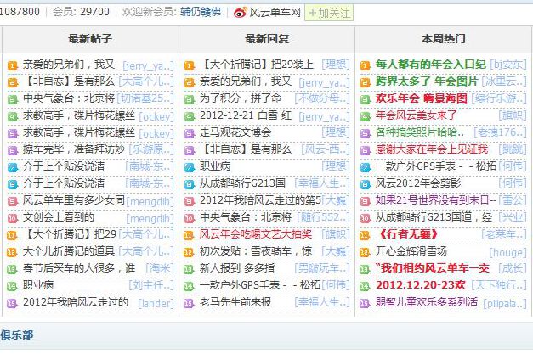Viewport: 533px width, 354px height.
Task: Click rank 3 badge beside 中央气象台 in 最新帖子
Action: (12, 99)
